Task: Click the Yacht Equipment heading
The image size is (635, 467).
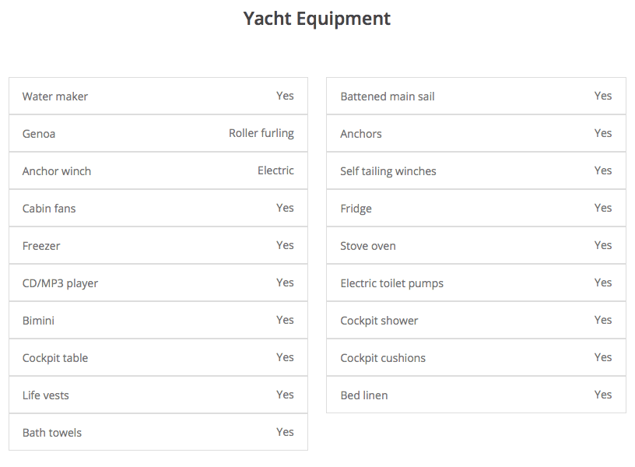Action: [x=317, y=19]
